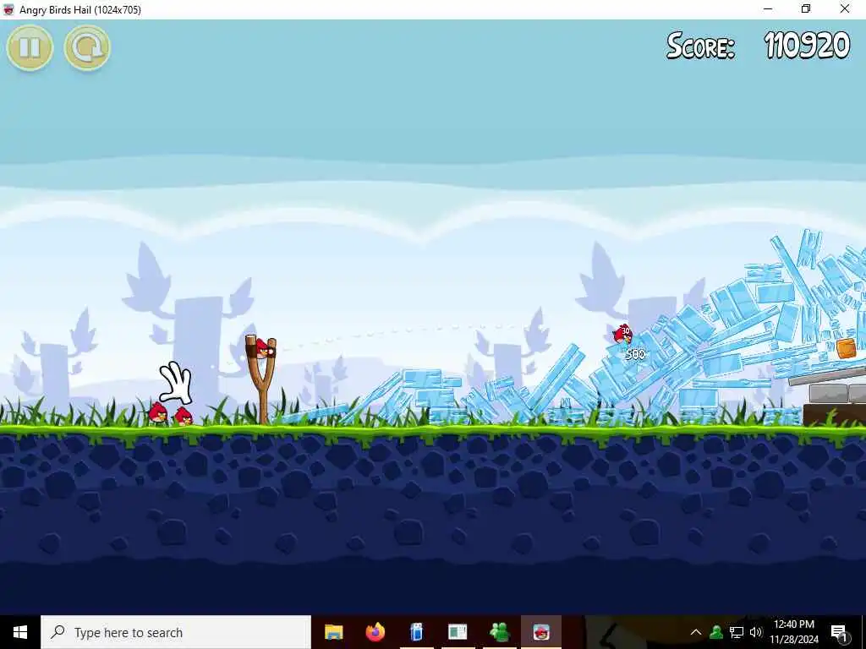The width and height of the screenshot is (866, 649).
Task: Open the window-styled taskbar app icon
Action: [x=458, y=632]
